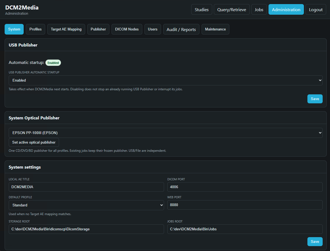This screenshot has width=330, height=251.
Task: Click the green Enabled status badge
Action: click(53, 63)
